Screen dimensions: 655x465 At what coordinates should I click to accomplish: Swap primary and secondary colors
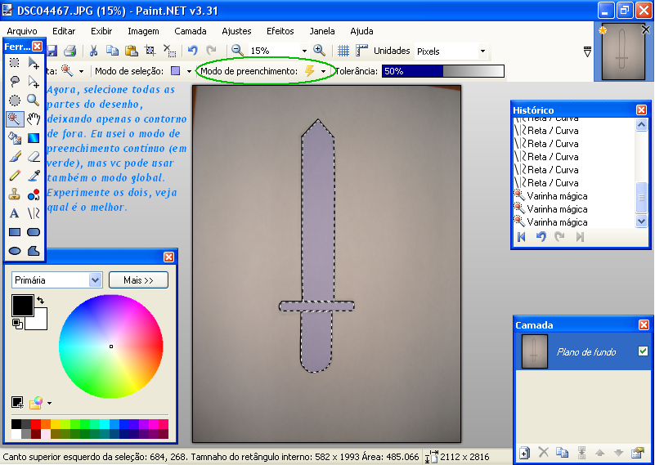(41, 301)
